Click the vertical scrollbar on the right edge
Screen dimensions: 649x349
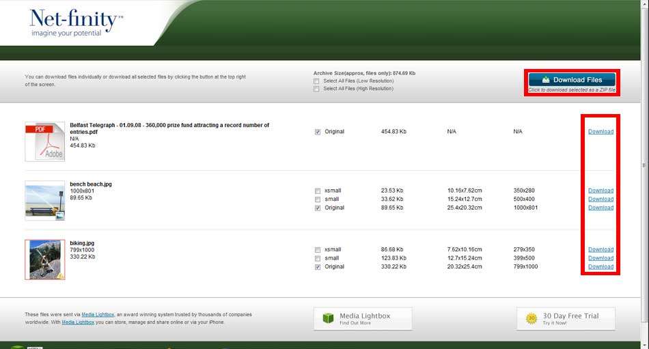point(644,165)
